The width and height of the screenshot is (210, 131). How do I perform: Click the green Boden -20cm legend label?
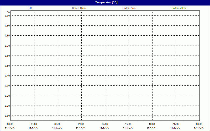pyautogui.click(x=179, y=8)
